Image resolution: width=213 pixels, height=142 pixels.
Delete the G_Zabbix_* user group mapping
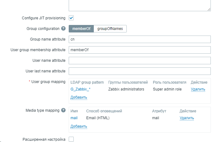[198, 89]
